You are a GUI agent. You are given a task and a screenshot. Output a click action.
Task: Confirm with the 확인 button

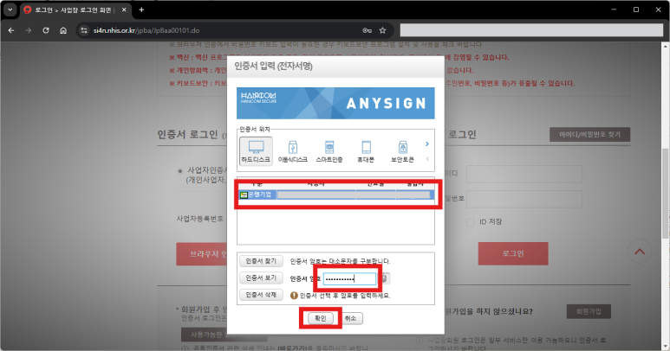321,318
